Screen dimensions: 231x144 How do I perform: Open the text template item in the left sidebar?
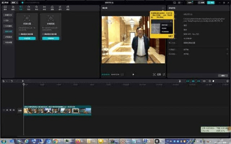(x=8, y=26)
